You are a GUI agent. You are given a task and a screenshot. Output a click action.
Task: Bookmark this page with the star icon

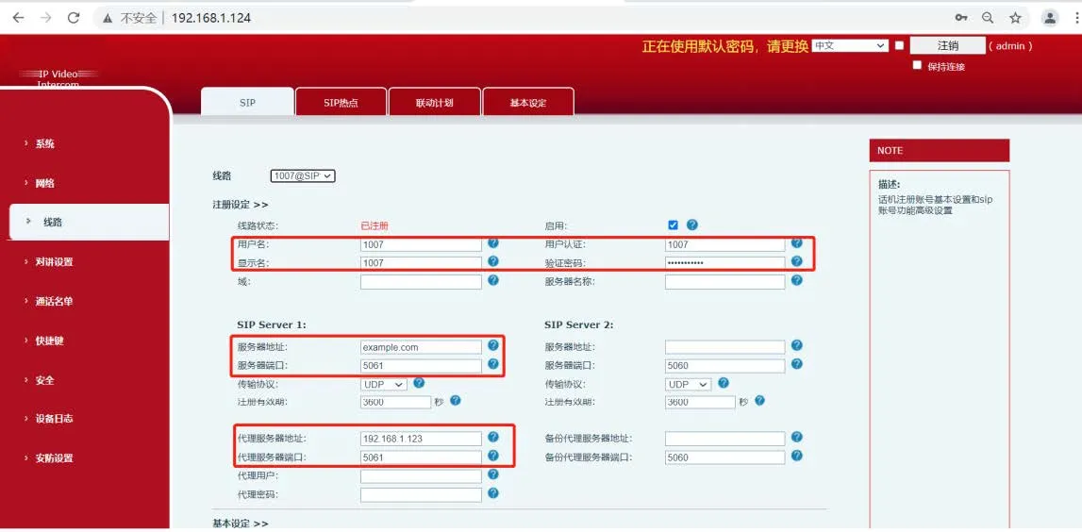[1015, 18]
